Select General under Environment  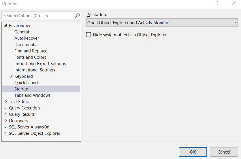click(22, 32)
